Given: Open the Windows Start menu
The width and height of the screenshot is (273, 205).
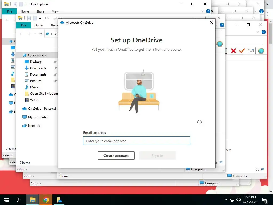Looking at the screenshot, I should (x=6, y=200).
